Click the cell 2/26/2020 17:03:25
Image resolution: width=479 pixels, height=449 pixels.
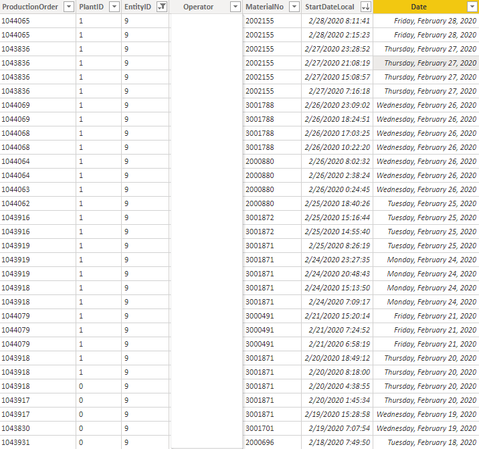point(337,133)
